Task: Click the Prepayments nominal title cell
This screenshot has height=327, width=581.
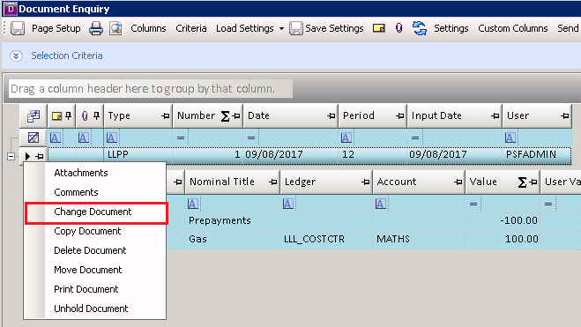Action: 233,220
